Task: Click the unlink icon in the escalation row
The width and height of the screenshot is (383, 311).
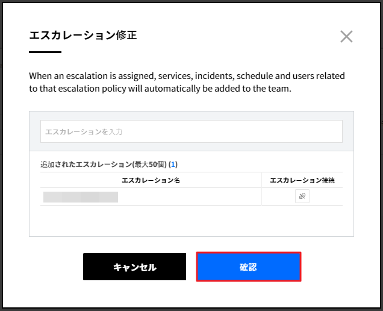Action: [302, 196]
